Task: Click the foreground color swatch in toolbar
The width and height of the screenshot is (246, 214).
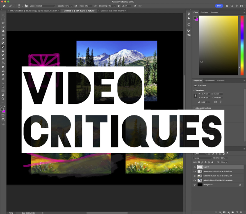Action: click(2, 110)
